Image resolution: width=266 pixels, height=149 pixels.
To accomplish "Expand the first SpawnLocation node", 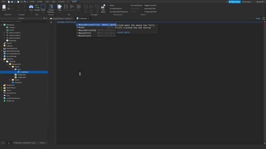I will (4, 33).
